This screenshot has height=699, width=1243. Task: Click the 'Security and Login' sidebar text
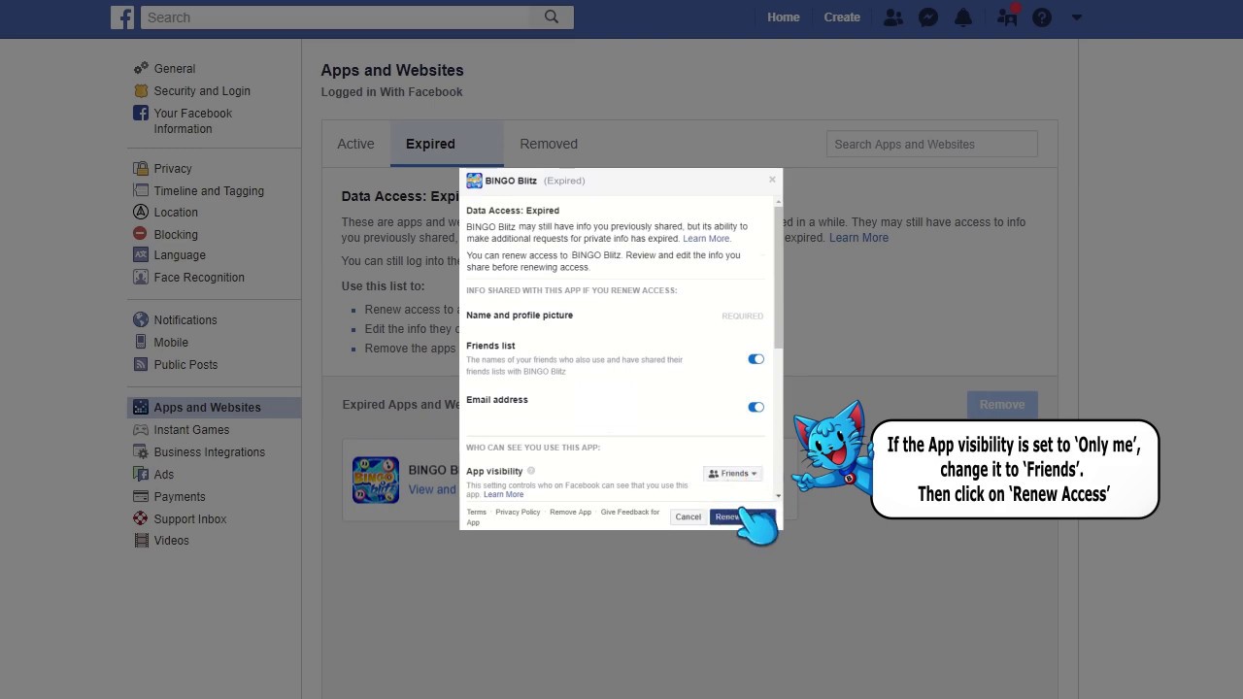point(202,90)
